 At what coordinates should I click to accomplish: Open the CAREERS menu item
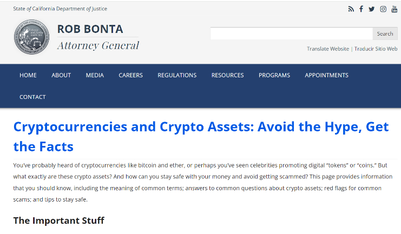(x=130, y=75)
